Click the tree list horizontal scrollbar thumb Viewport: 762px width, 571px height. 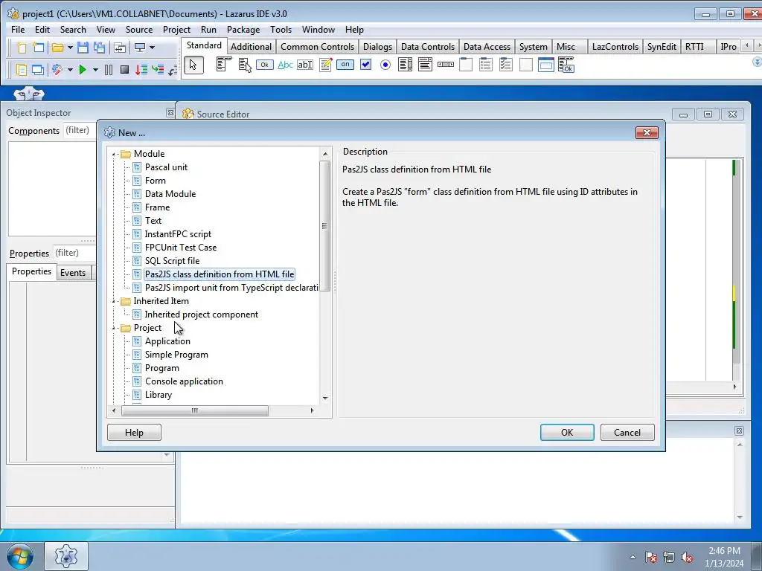click(194, 410)
